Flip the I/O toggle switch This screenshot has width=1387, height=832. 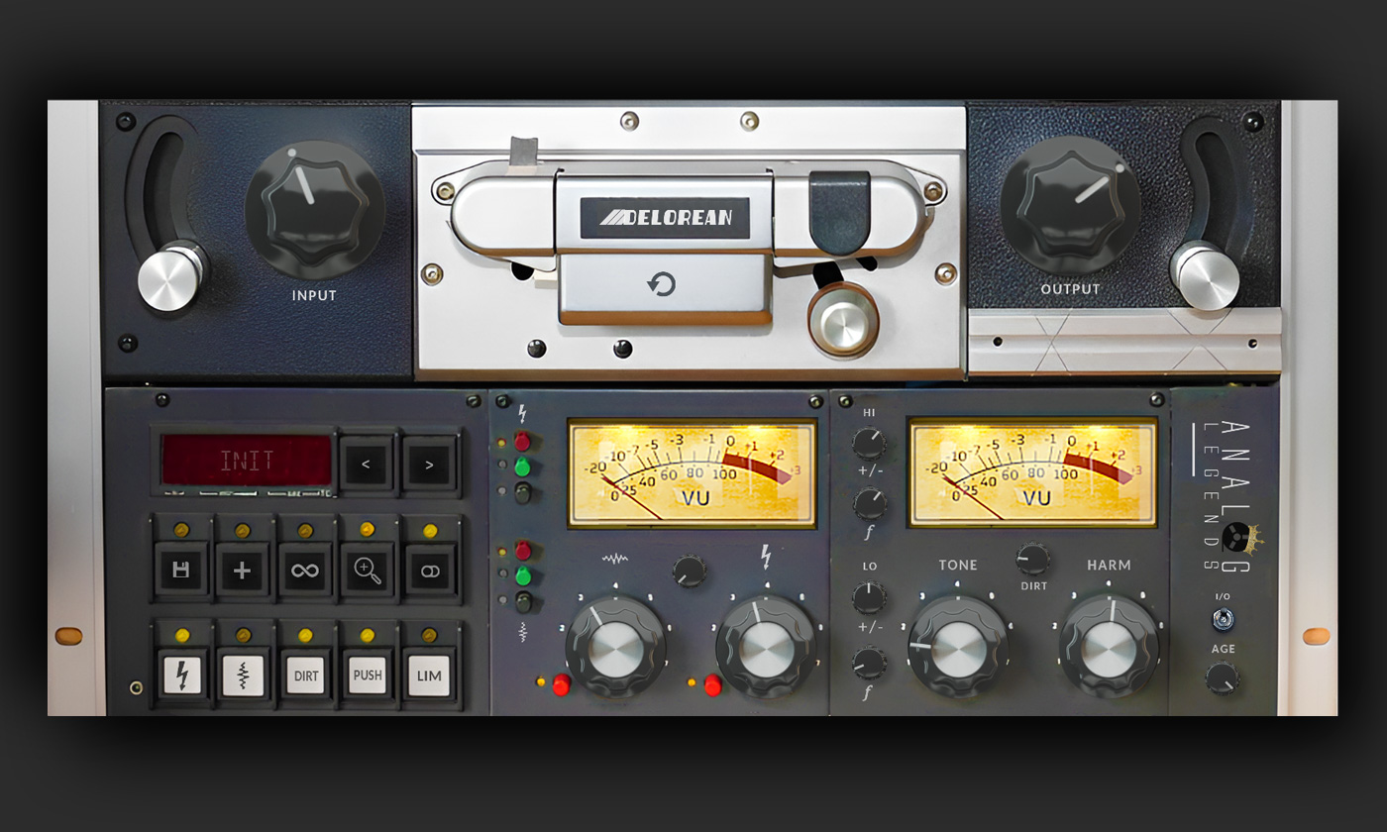point(1224,619)
